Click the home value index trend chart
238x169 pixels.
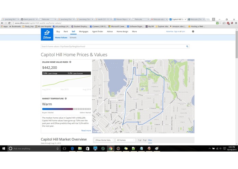[66, 81]
